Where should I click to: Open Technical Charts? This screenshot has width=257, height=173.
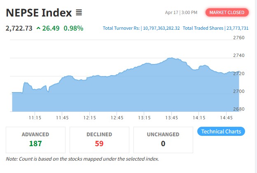[x=221, y=131]
